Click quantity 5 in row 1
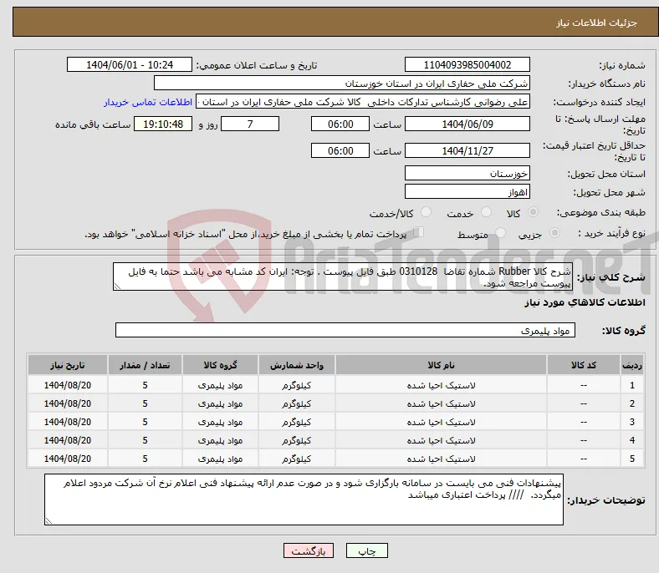The width and height of the screenshot is (659, 573). click(145, 385)
